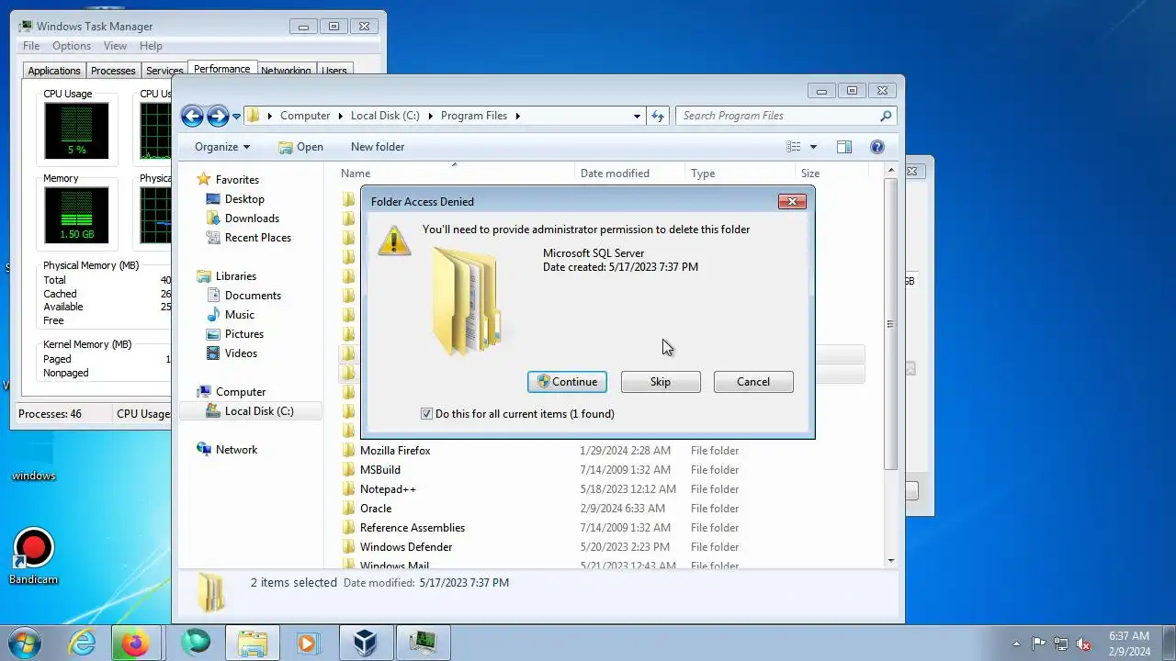
Task: Select Recent Places under Favorites
Action: [258, 238]
